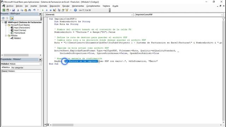This screenshot has width=226, height=127.
Task: Open the Properties Window toolbar icon
Action: tap(63, 10)
